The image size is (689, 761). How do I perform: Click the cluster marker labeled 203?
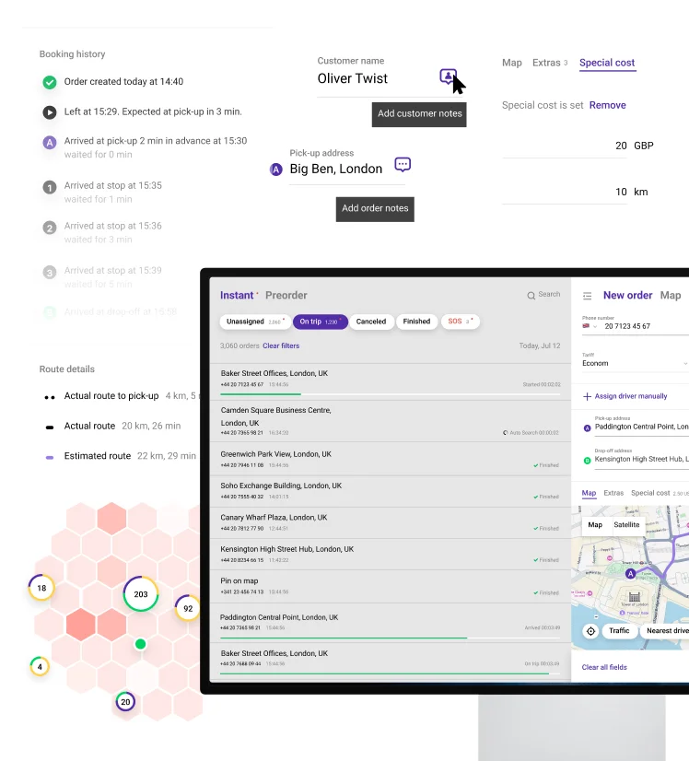(141, 594)
